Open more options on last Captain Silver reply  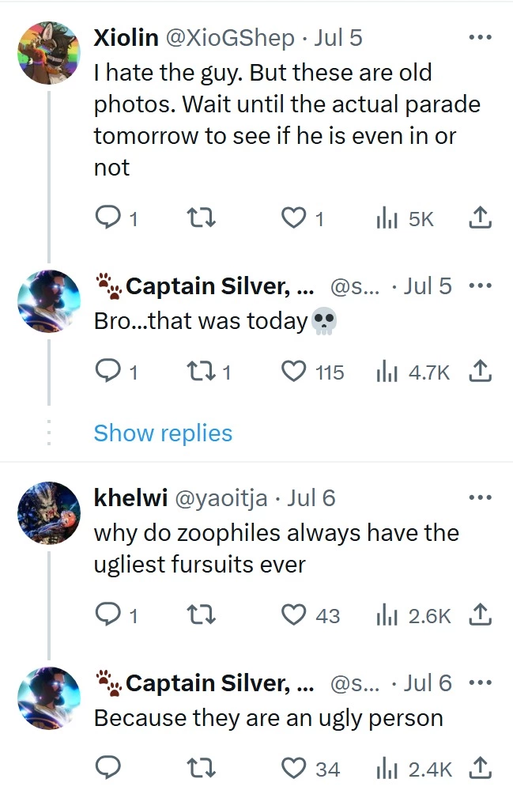(480, 682)
